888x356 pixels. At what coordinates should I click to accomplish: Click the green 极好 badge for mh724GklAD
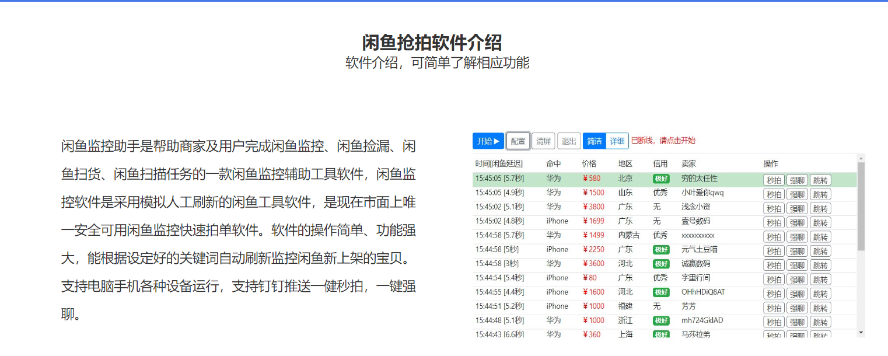661,320
